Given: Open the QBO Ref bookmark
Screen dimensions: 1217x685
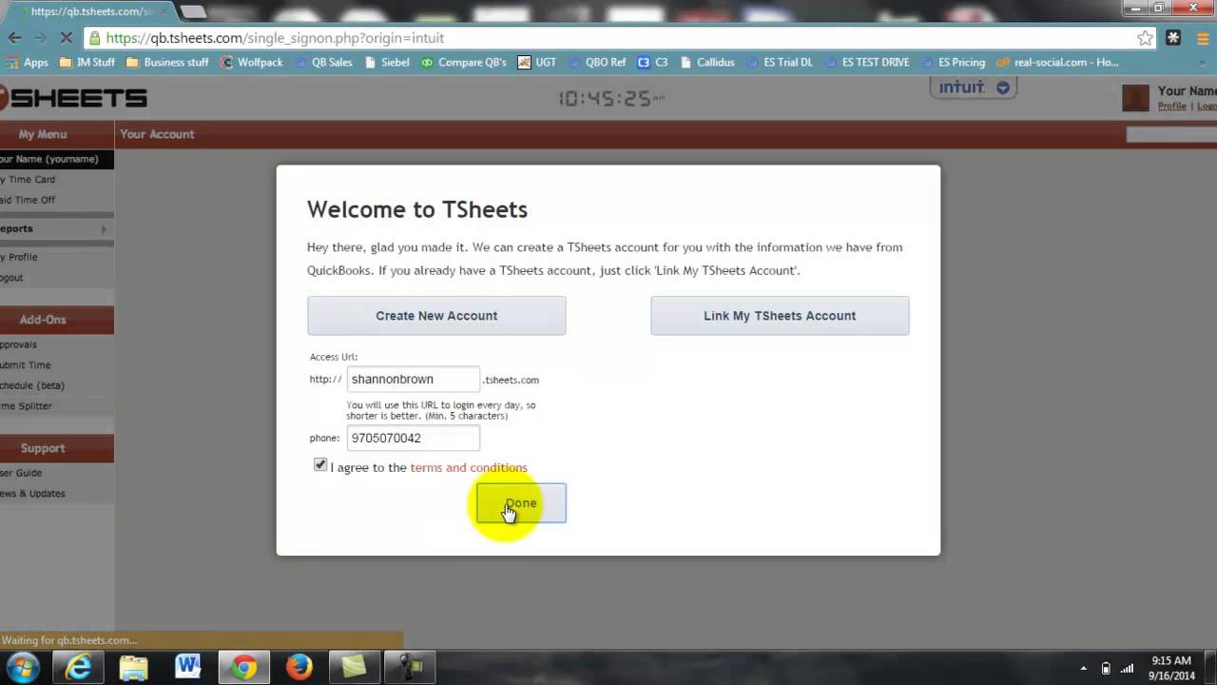Looking at the screenshot, I should [597, 62].
